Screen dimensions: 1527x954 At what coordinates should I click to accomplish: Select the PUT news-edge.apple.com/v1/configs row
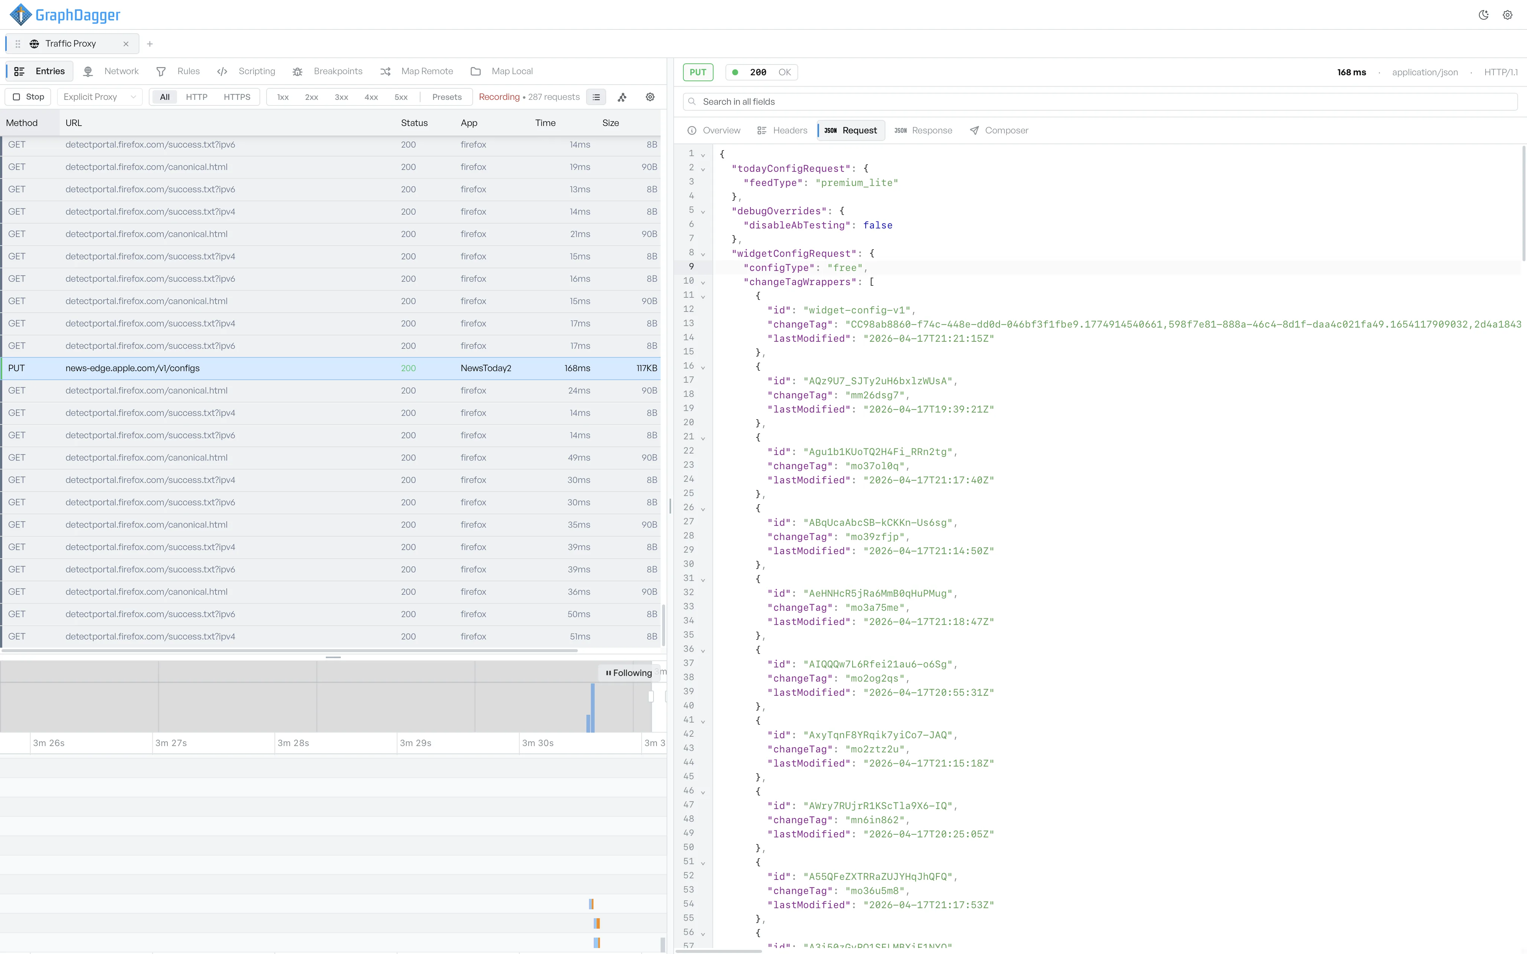pos(331,369)
